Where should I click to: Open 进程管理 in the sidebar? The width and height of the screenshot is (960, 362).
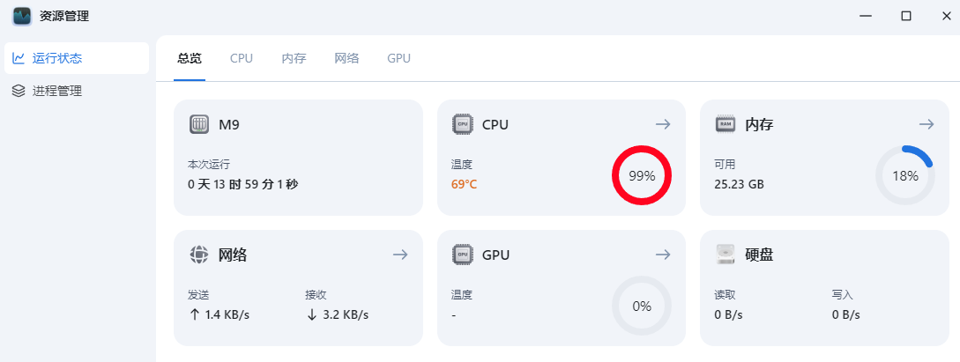(x=57, y=91)
